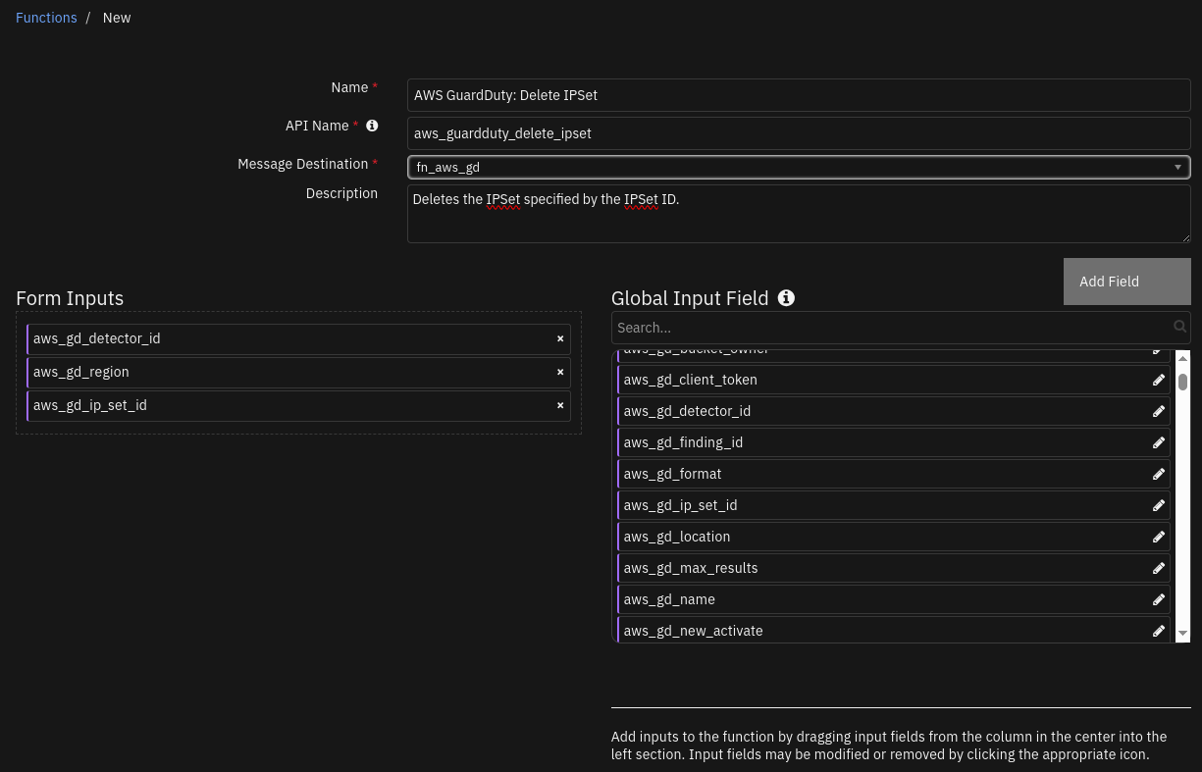1202x772 pixels.
Task: Focus the Name input field
Action: [799, 95]
